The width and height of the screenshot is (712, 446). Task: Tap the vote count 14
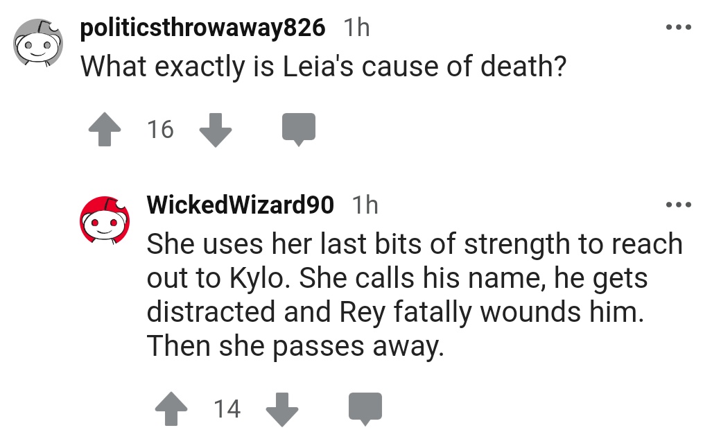coord(227,409)
